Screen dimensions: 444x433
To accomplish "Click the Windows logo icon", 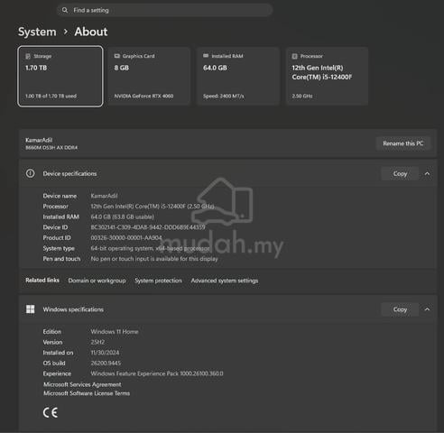I will (30, 309).
